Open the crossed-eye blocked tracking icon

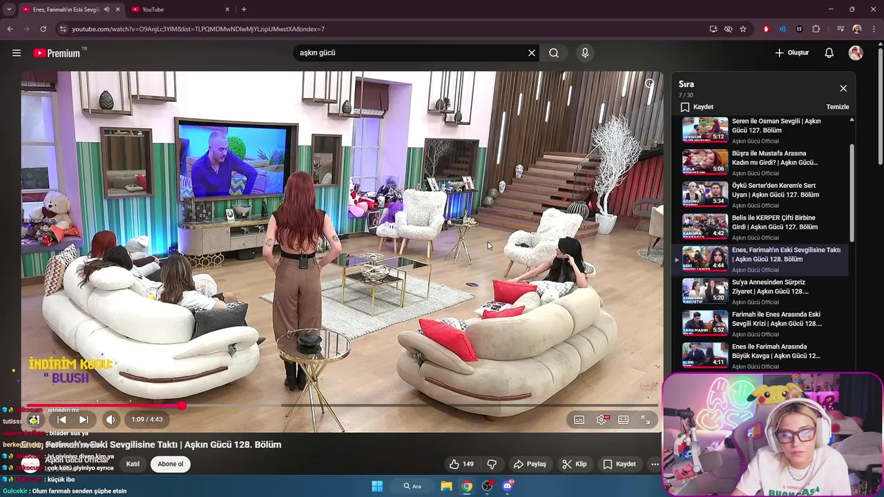728,29
